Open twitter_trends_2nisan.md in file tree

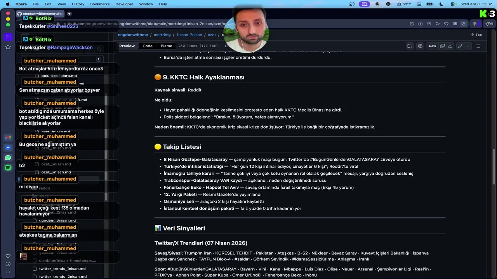[x=63, y=277]
